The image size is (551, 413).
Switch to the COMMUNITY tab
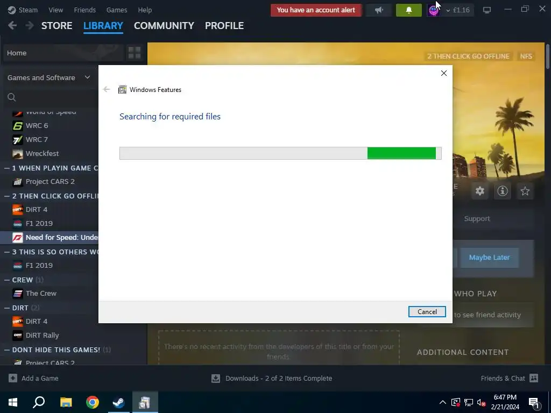(164, 26)
